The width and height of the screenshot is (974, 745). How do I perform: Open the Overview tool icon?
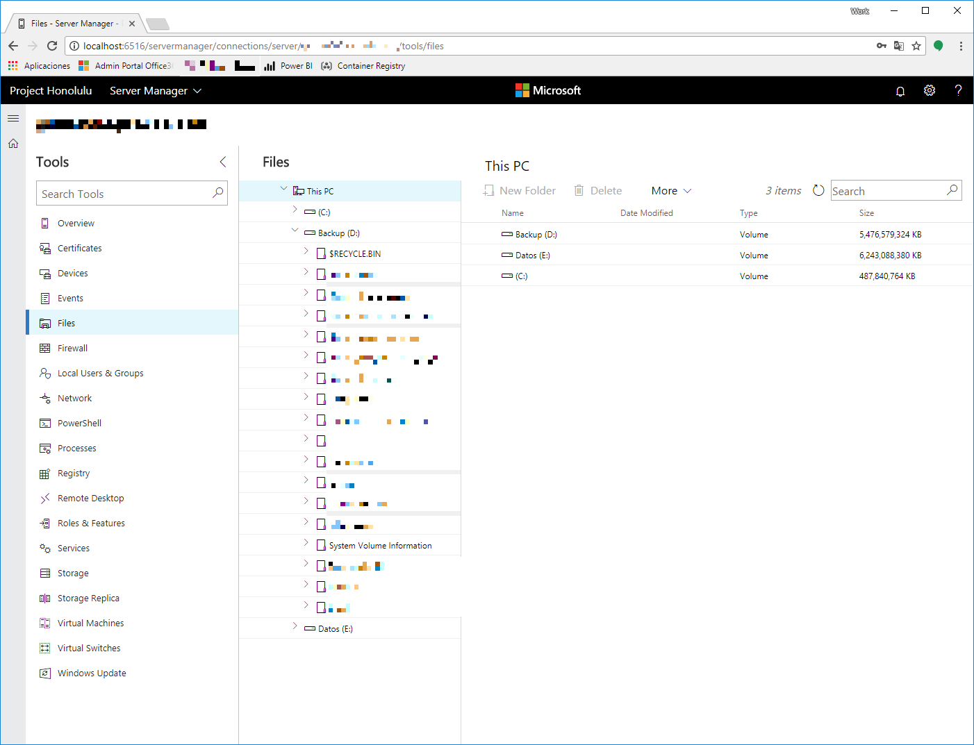coord(45,224)
